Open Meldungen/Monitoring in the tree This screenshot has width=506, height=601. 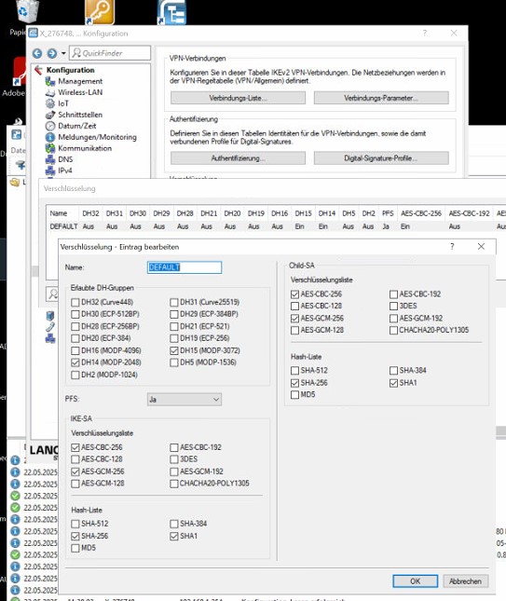click(97, 137)
